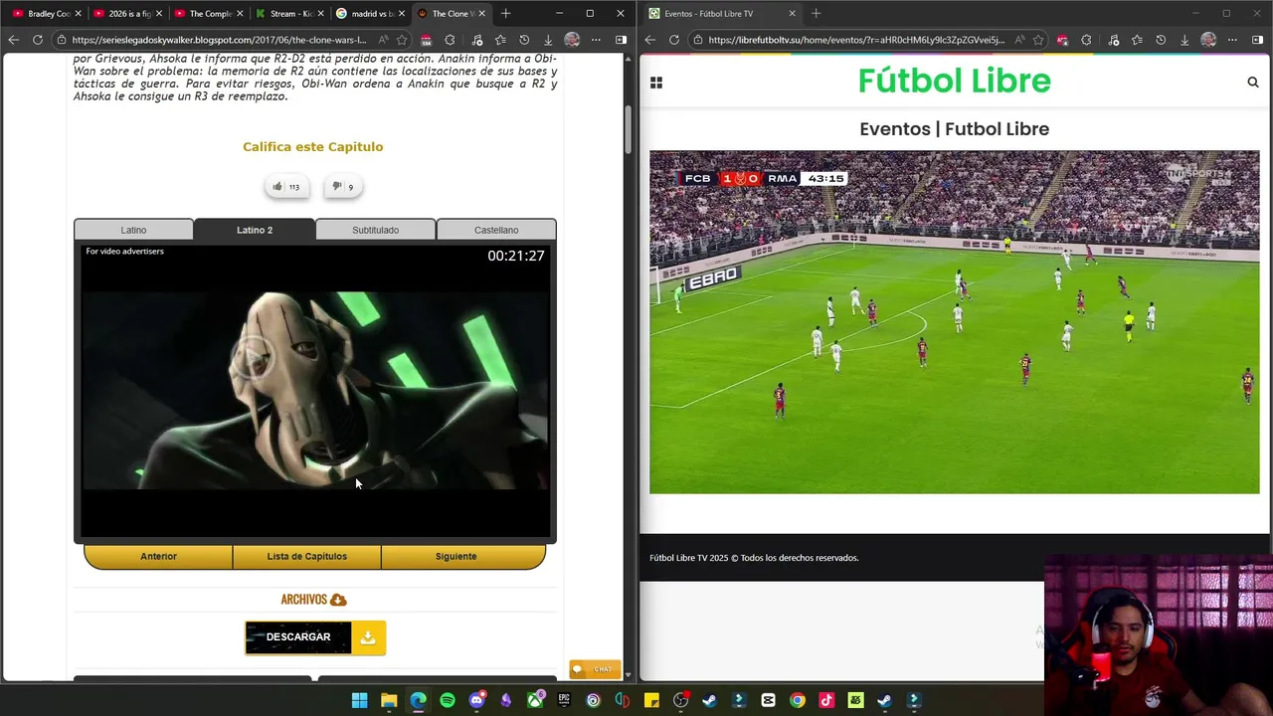Close the 'The Clone W' browser tab
The image size is (1273, 716).
point(482,14)
